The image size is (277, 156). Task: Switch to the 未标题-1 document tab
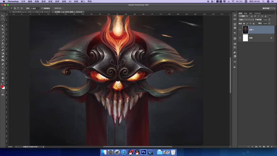pos(69,12)
